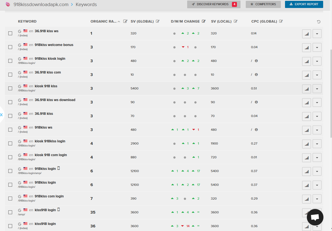This screenshot has width=332, height=231.
Task: Edit the CPC (Global) column icon
Action: (x=281, y=21)
